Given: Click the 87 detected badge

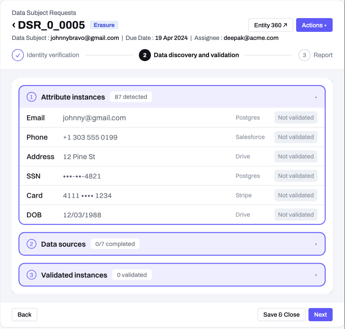Looking at the screenshot, I should pyautogui.click(x=131, y=97).
